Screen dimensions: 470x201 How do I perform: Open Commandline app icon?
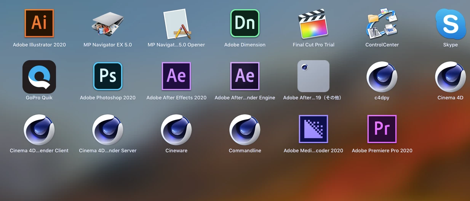[x=245, y=130]
